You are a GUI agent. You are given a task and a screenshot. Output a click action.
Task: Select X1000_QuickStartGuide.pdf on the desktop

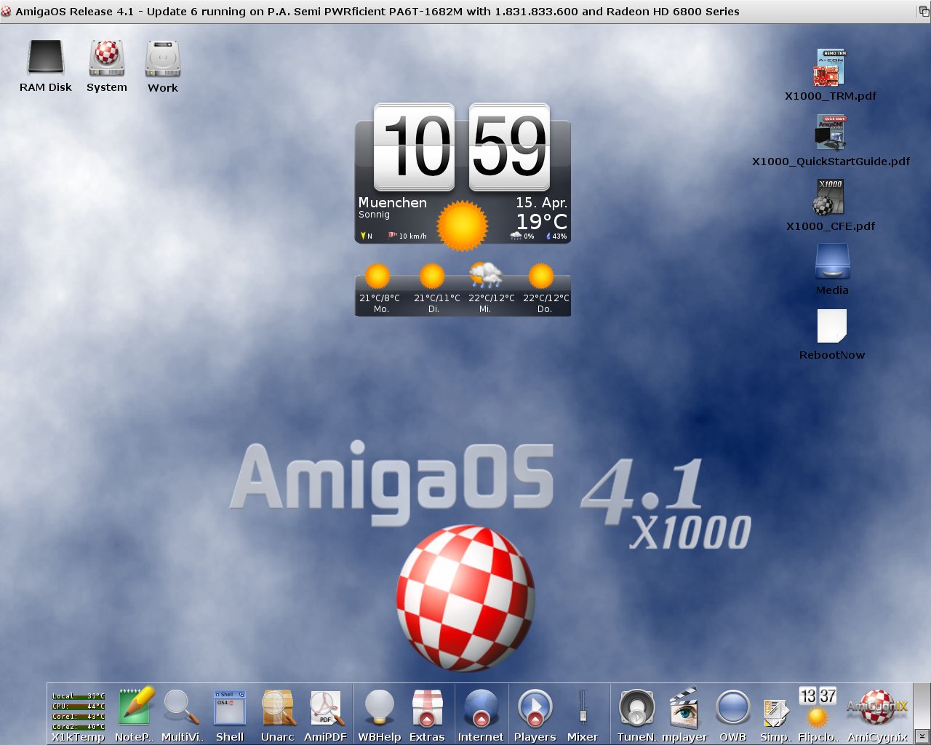point(831,132)
